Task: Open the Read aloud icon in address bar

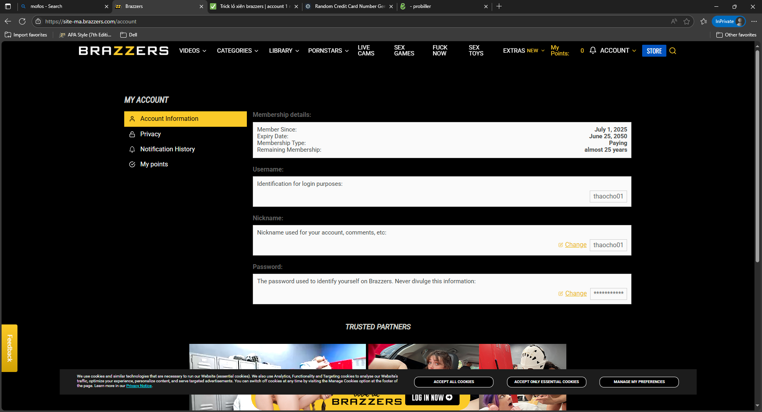Action: 674,21
